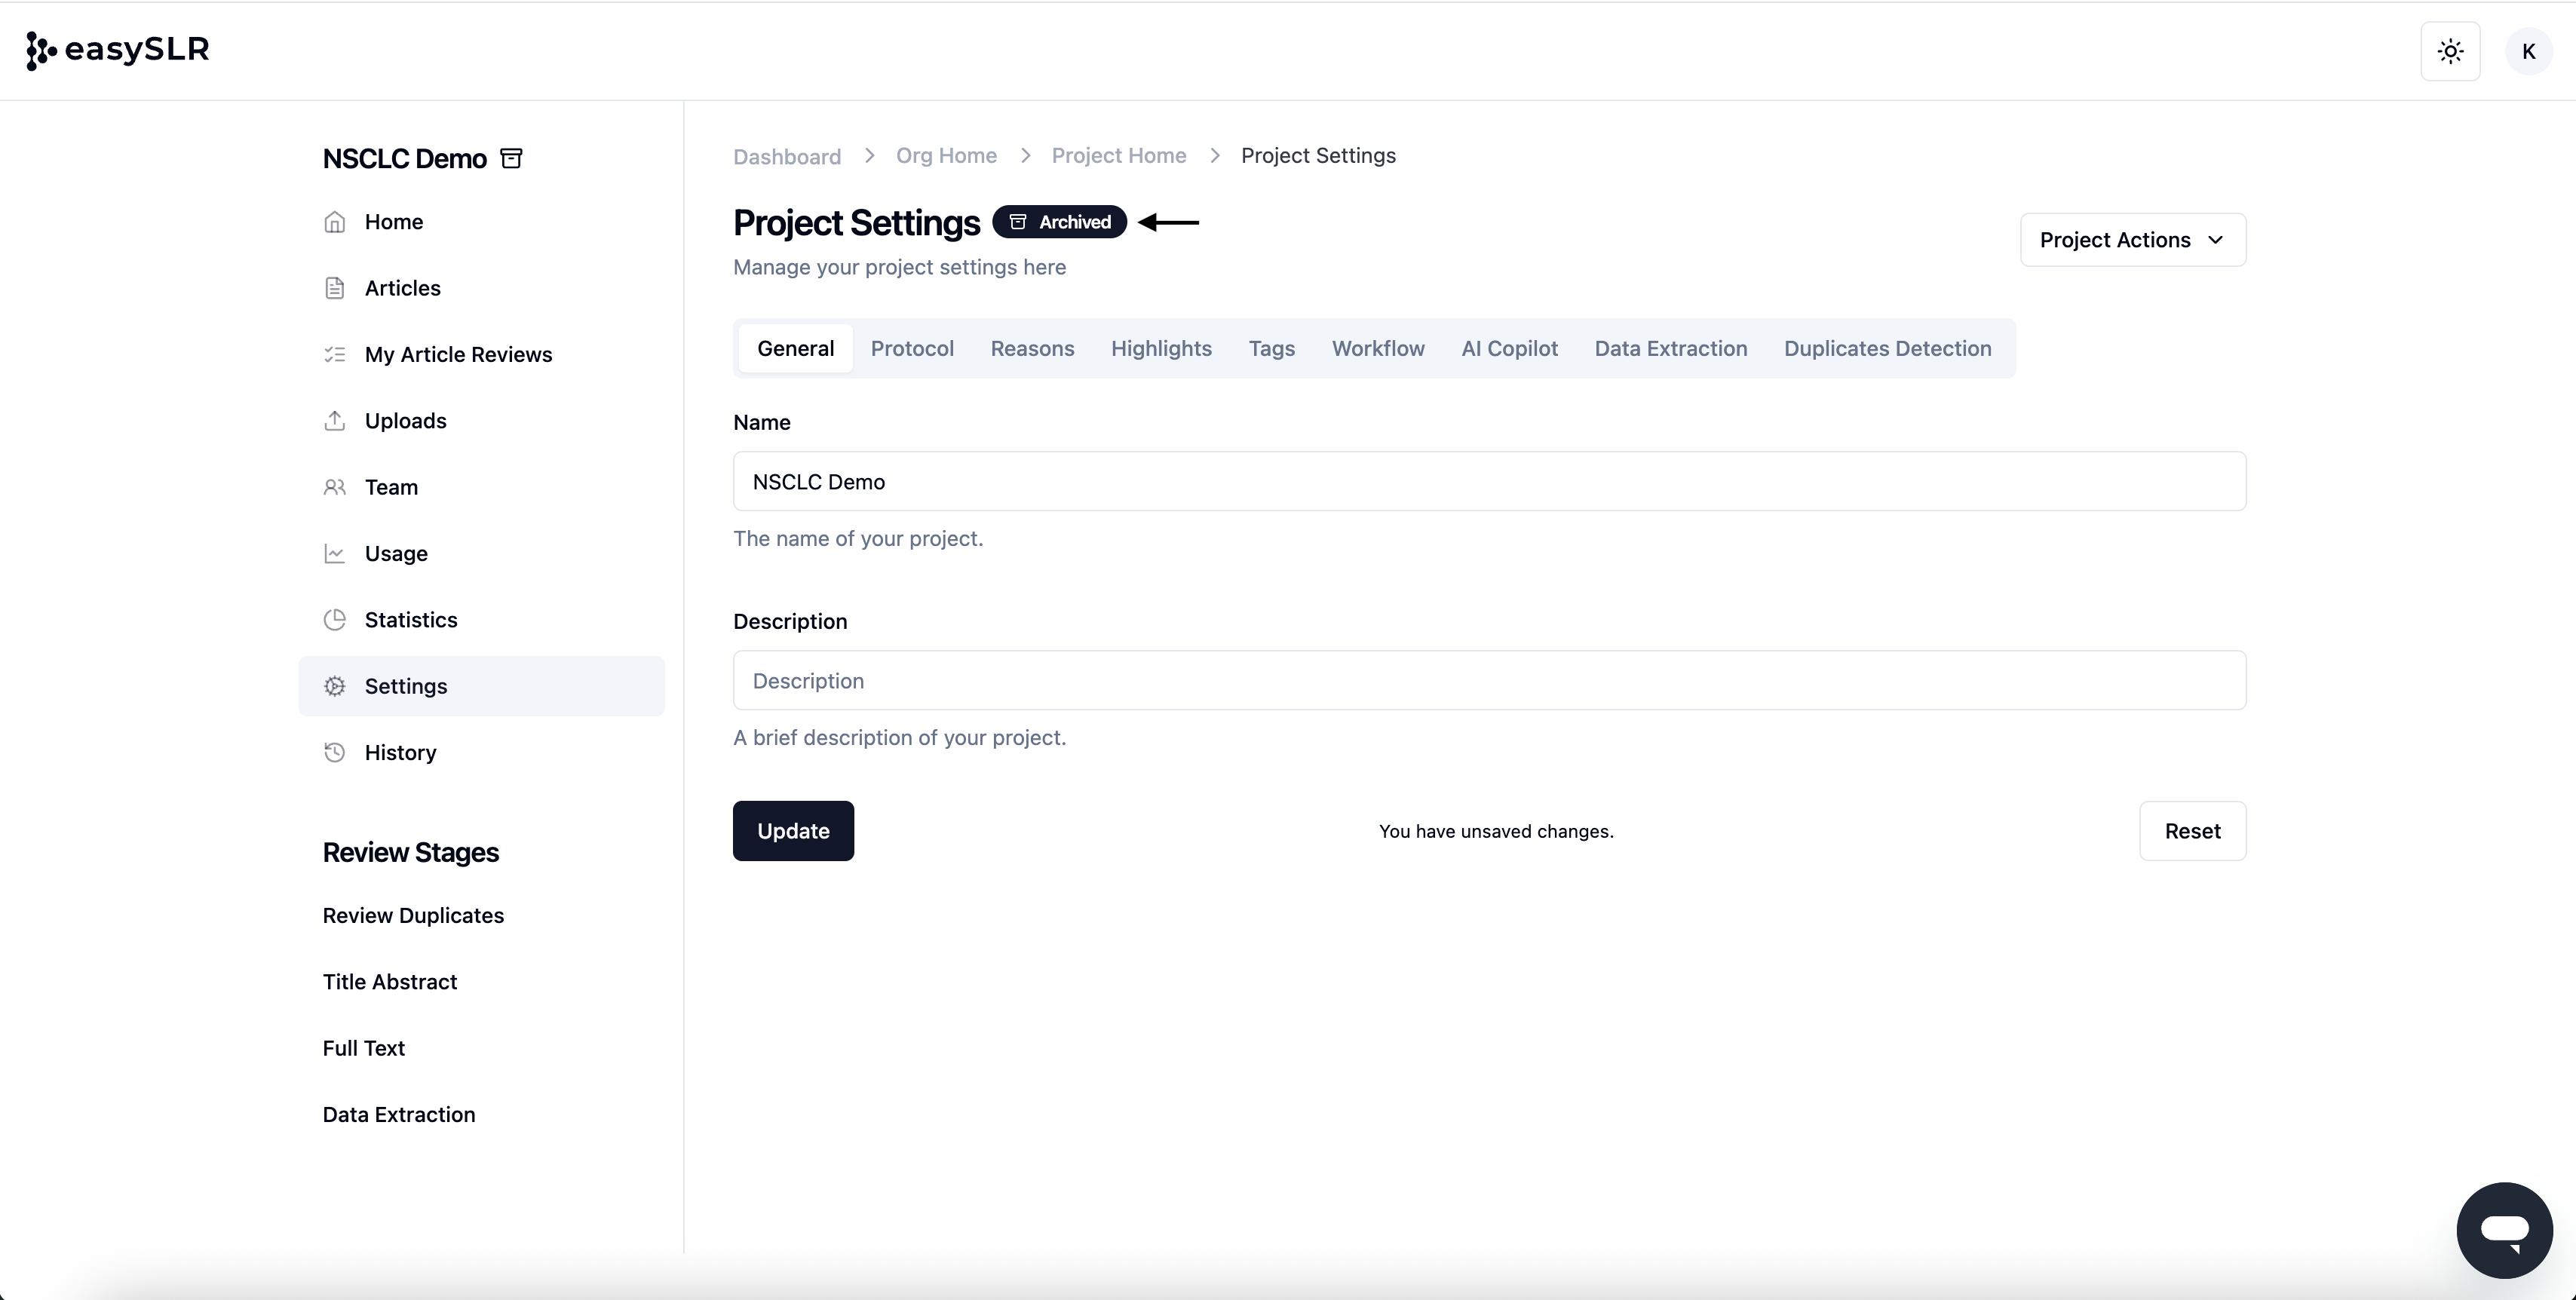Open Uploads in the sidebar

point(481,420)
